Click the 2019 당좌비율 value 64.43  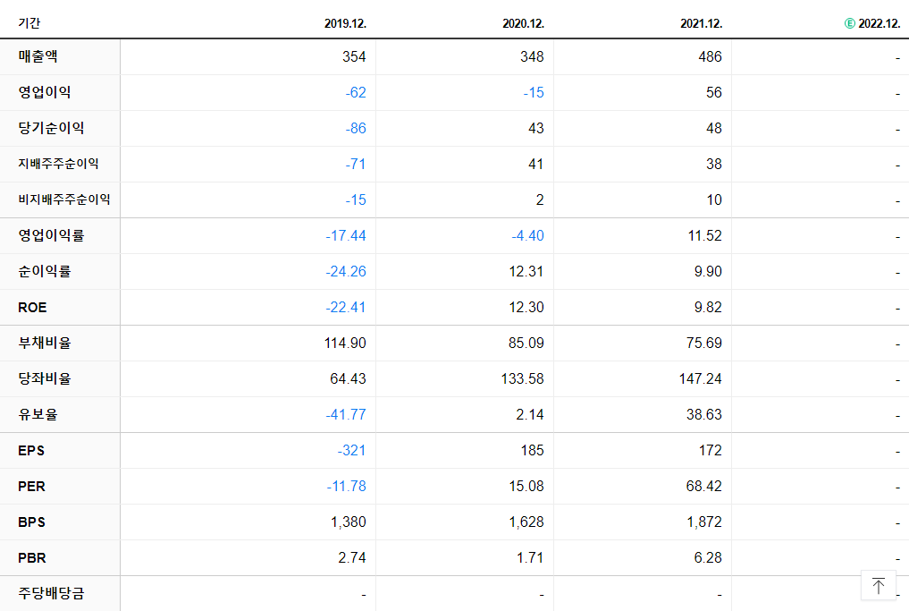[348, 379]
